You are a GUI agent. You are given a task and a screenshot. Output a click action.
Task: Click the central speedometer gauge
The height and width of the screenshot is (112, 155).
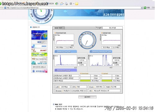(x=87, y=40)
